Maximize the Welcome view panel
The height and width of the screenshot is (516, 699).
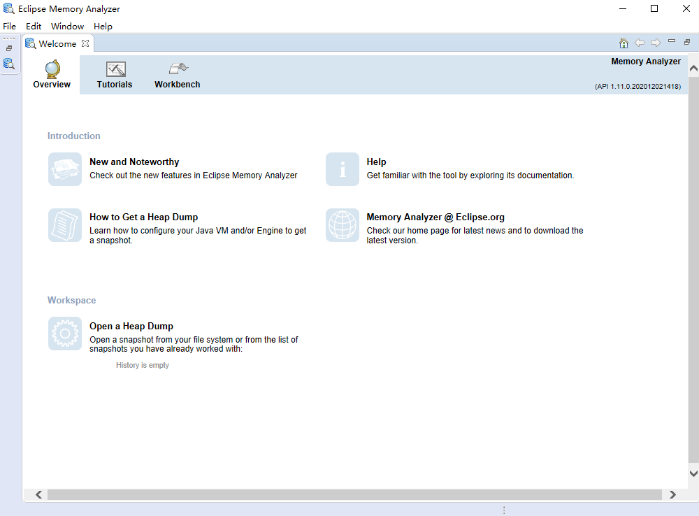(687, 42)
